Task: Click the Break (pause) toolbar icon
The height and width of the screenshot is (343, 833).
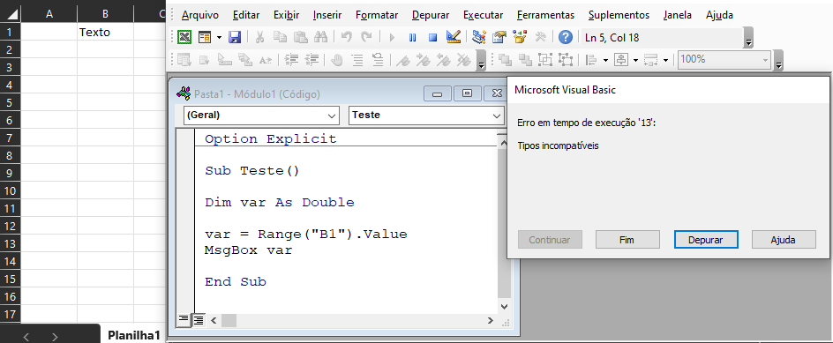Action: [412, 37]
